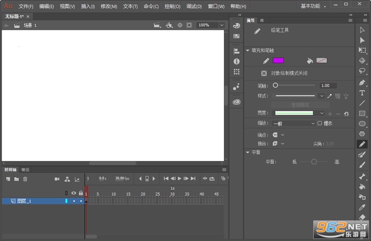Loop playback button in timeline
This screenshot has height=241, width=371.
[212, 178]
